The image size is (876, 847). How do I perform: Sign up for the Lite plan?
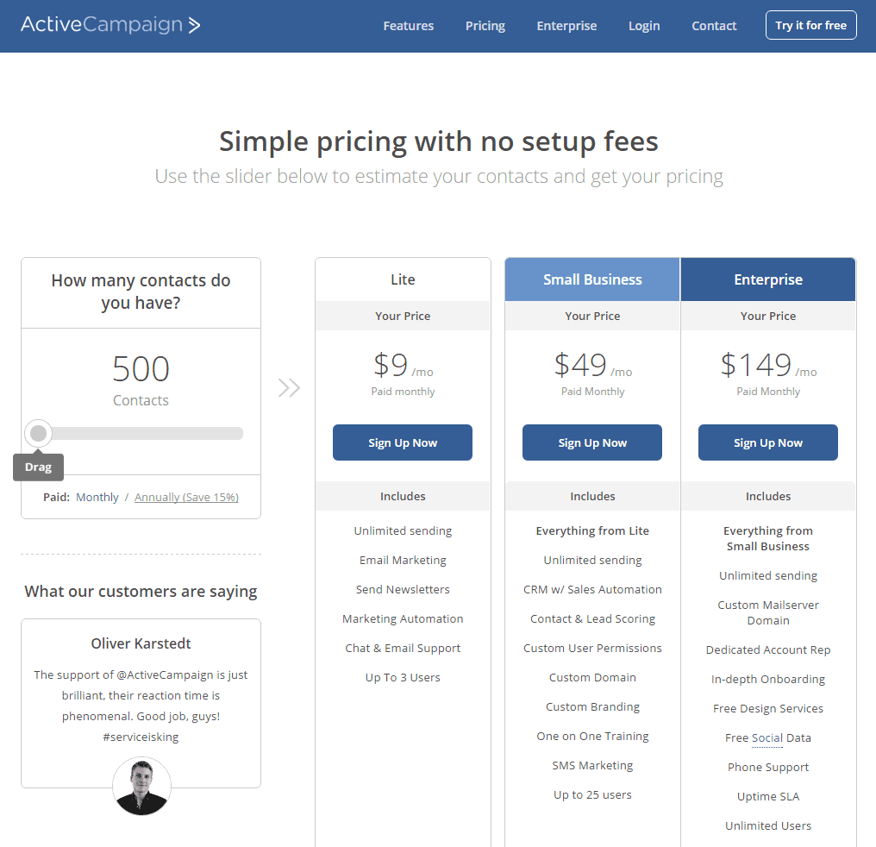[403, 442]
